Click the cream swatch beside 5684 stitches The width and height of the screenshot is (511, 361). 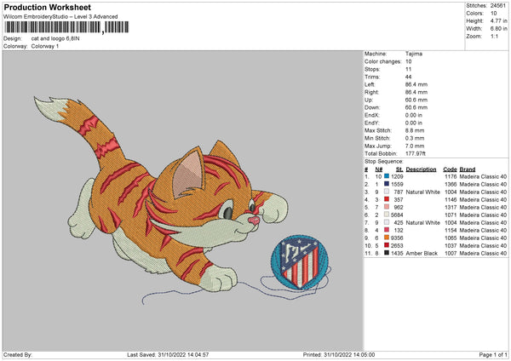click(387, 215)
